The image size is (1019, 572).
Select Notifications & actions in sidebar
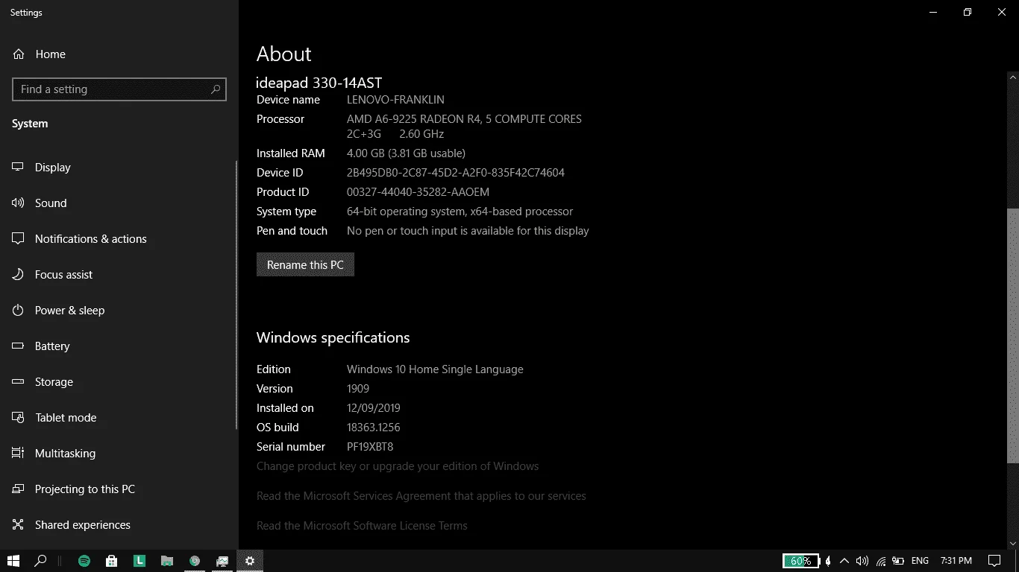click(119, 239)
